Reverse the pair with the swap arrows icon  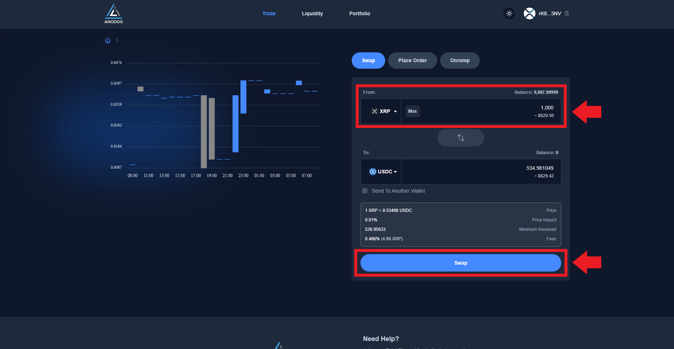(460, 138)
